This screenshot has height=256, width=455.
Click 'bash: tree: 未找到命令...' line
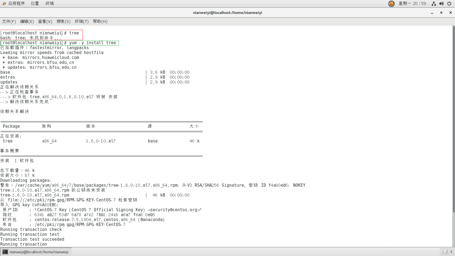click(x=31, y=38)
